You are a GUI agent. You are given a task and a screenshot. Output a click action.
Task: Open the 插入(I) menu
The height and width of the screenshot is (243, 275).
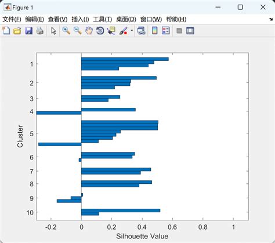coord(80,19)
